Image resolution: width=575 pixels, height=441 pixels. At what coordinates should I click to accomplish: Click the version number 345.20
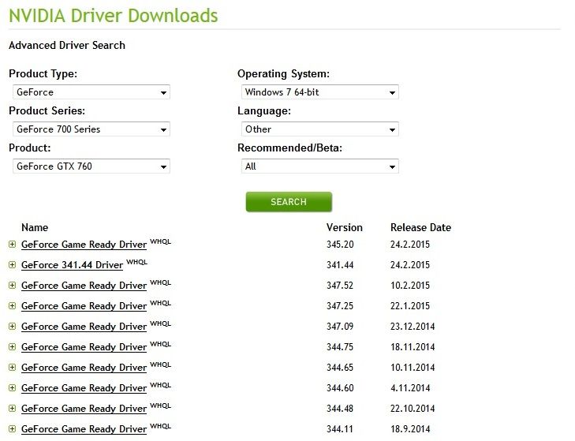340,245
